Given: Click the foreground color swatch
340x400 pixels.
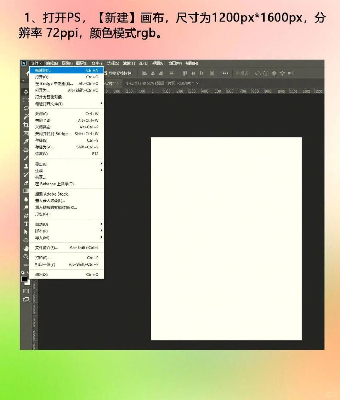Looking at the screenshot, I should [24, 279].
